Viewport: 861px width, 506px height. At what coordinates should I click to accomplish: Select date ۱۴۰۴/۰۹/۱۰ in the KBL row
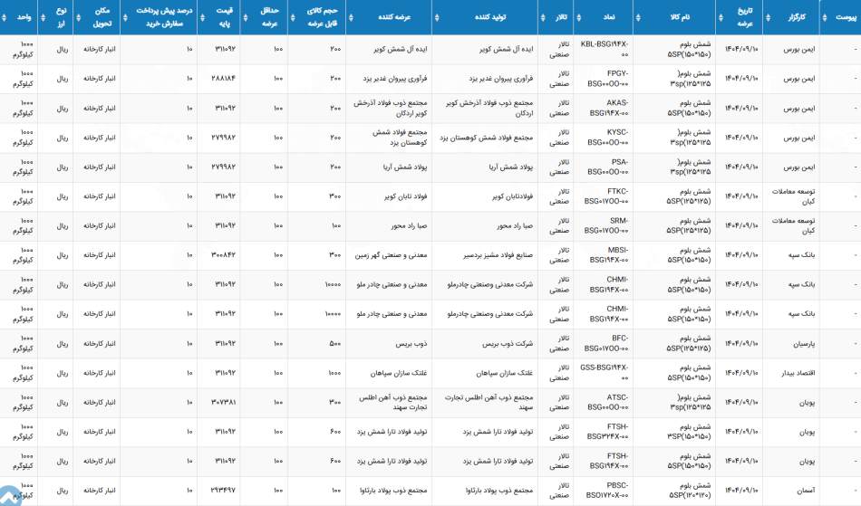point(741,50)
